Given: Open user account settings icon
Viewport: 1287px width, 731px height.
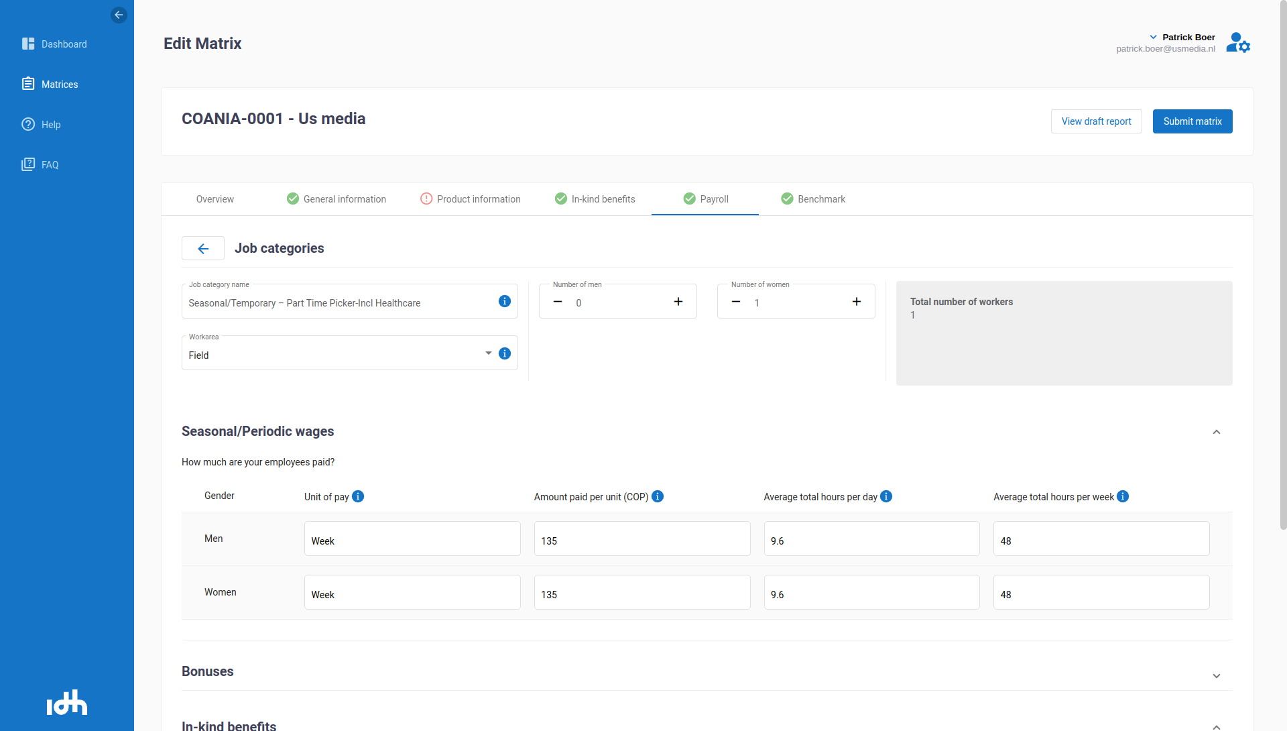Looking at the screenshot, I should [1237, 44].
